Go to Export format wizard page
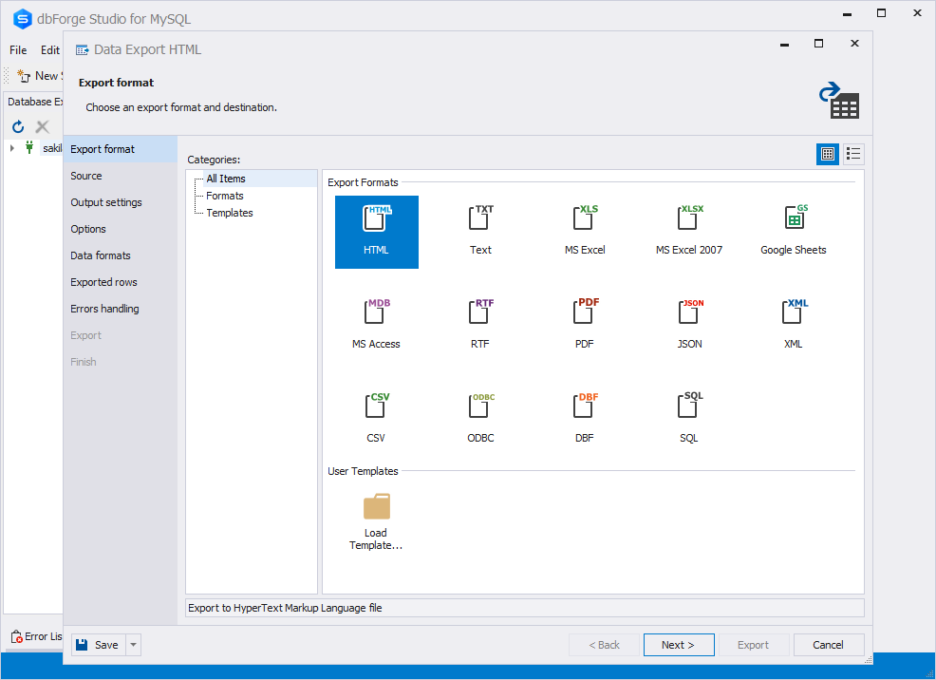 (x=120, y=149)
